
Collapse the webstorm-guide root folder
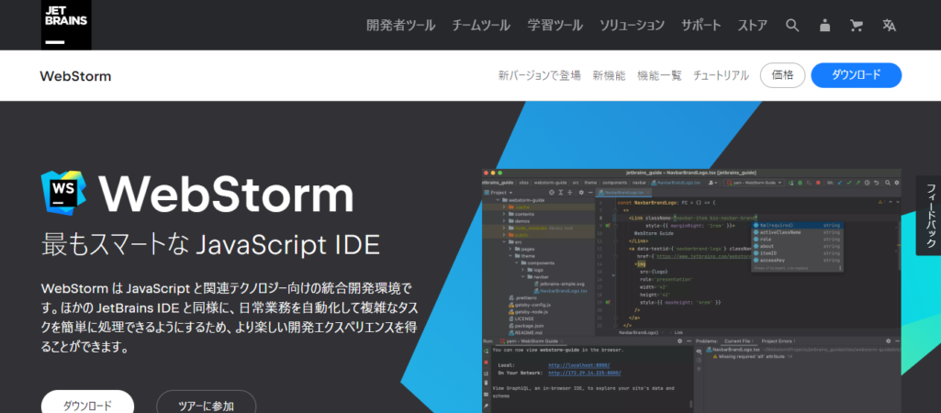[498, 200]
